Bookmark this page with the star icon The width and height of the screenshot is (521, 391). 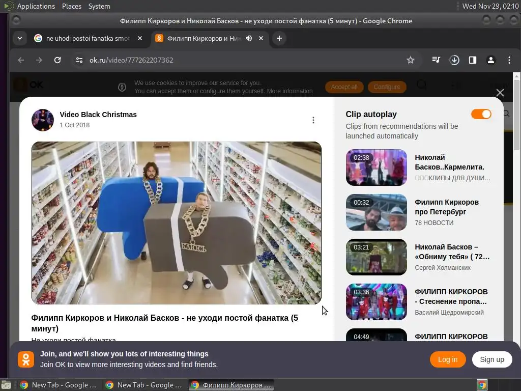(x=411, y=60)
